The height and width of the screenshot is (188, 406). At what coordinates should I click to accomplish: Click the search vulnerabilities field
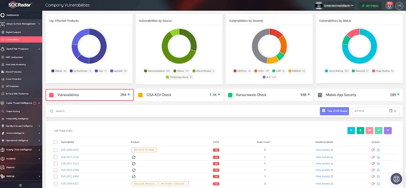(183, 111)
